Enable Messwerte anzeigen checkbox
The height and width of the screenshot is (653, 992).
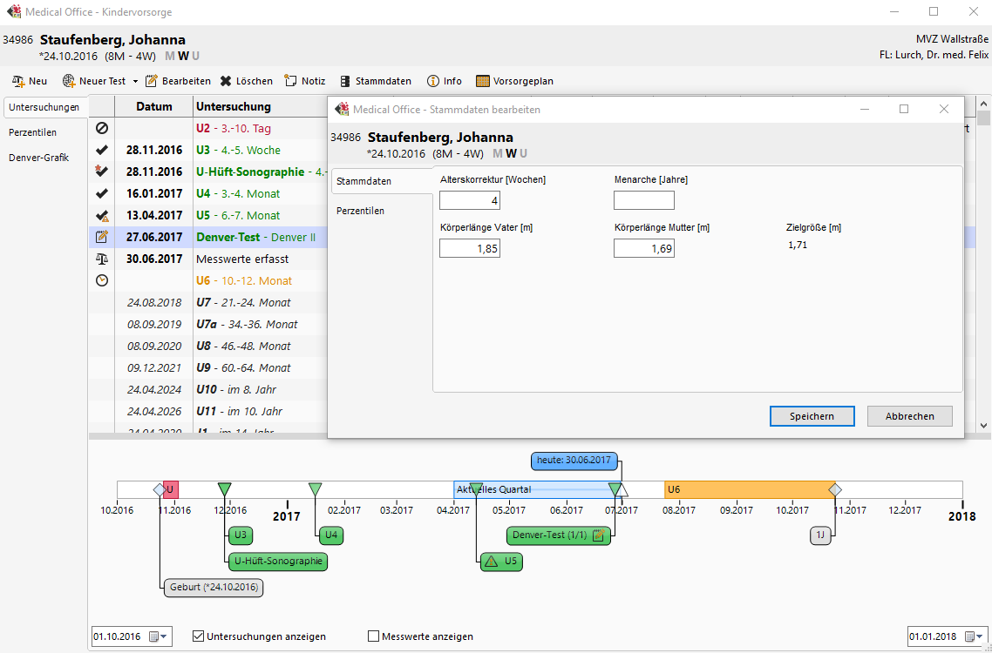[x=374, y=636]
